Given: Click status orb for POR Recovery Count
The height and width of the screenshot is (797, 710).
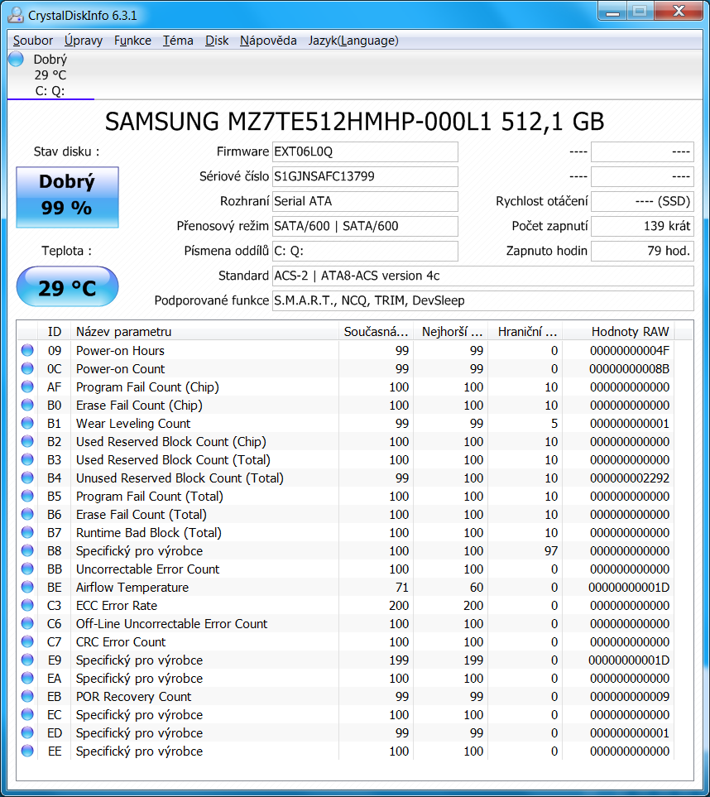Looking at the screenshot, I should [x=28, y=697].
